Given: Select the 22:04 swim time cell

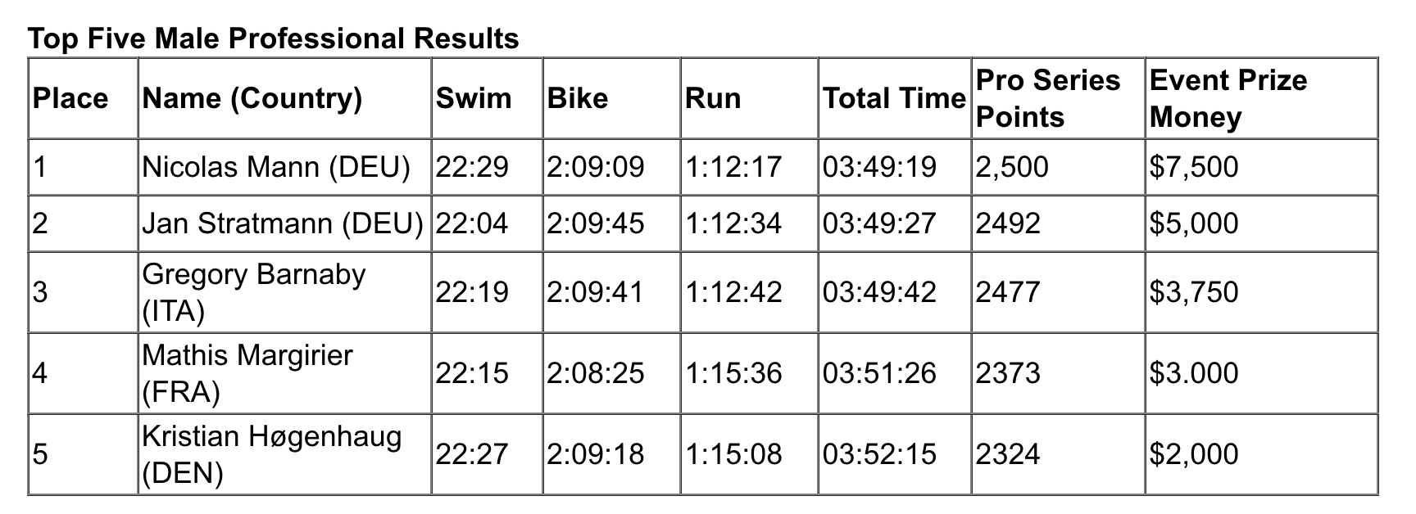Looking at the screenshot, I should pos(487,223).
